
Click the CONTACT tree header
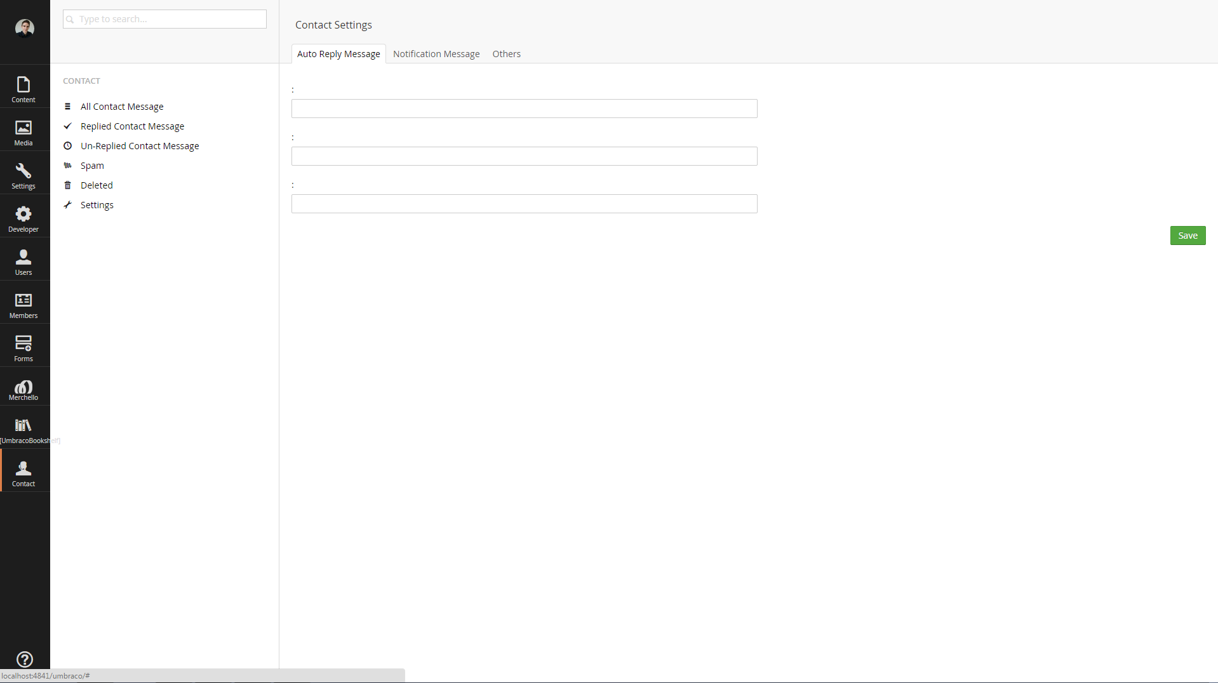point(81,81)
